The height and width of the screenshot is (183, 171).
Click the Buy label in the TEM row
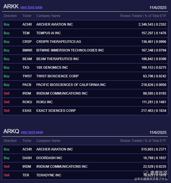(x=7, y=33)
